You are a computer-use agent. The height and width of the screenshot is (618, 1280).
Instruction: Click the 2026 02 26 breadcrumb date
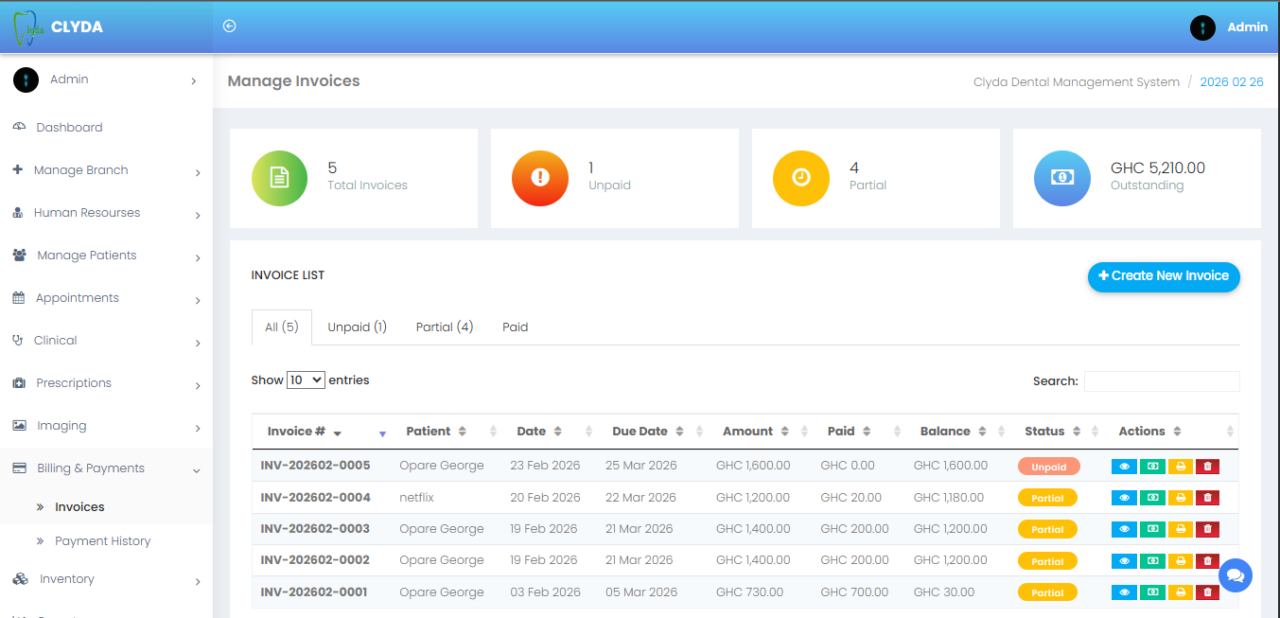1232,82
